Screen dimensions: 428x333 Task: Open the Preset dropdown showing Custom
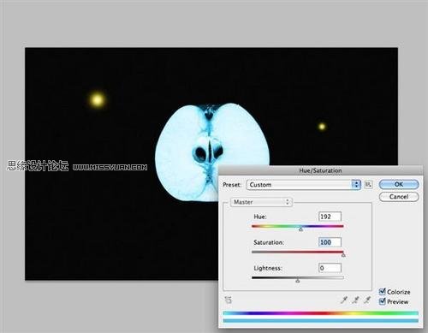coord(303,185)
